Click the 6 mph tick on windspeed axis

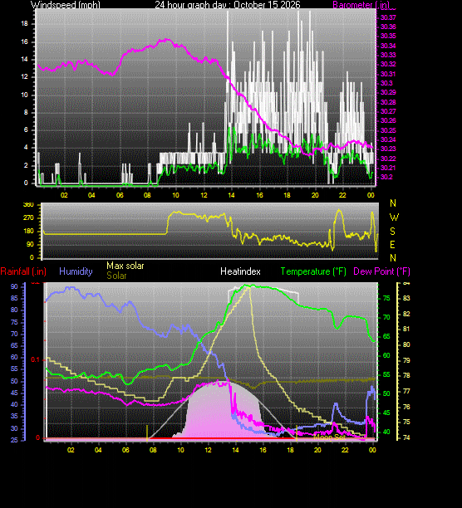point(26,130)
